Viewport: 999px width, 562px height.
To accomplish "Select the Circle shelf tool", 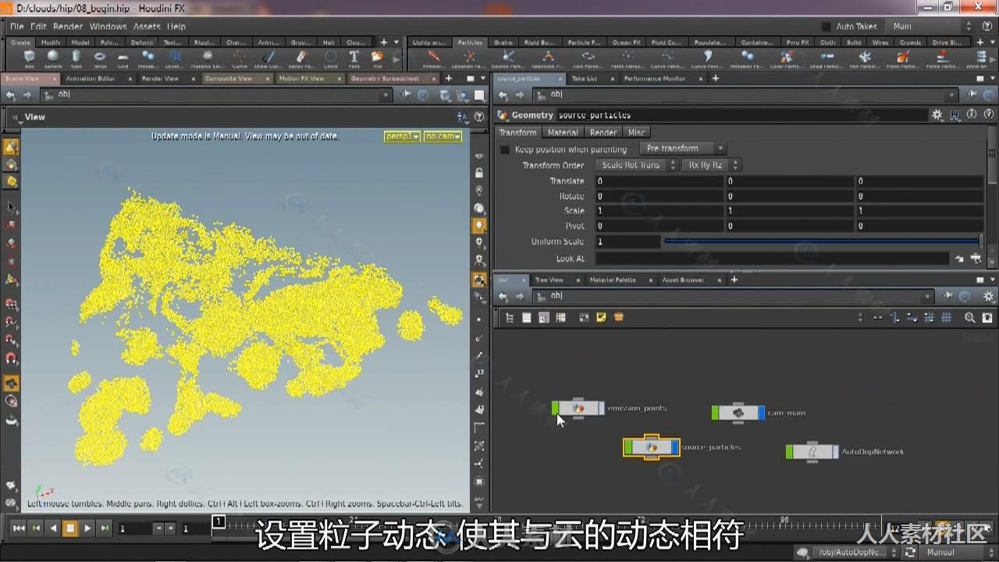I will 331,59.
